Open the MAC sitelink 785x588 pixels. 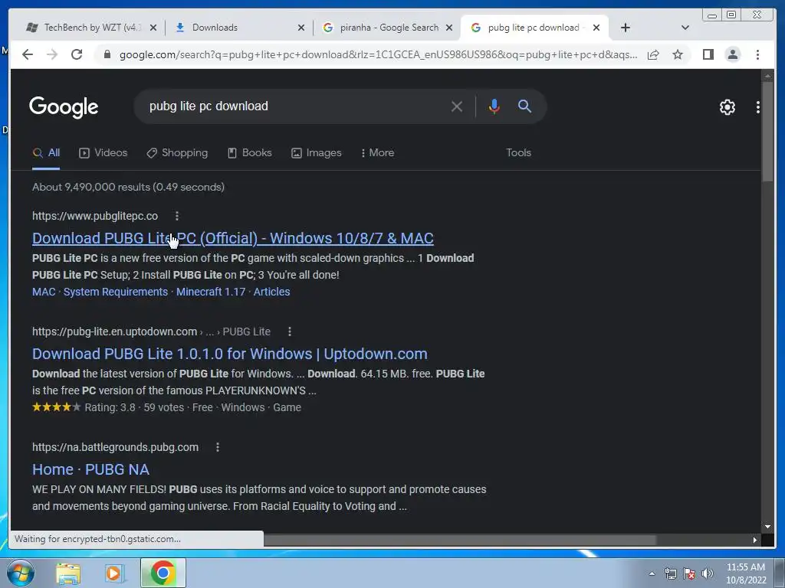pos(44,292)
